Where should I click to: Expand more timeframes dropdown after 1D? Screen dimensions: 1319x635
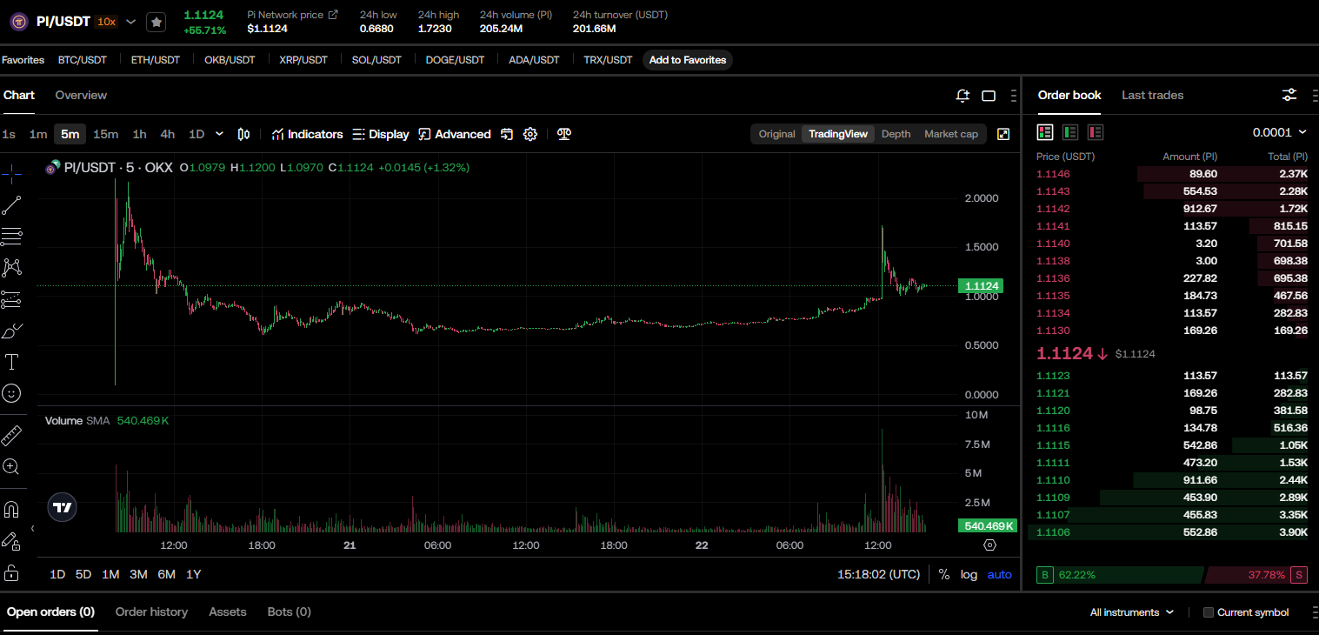coord(219,134)
